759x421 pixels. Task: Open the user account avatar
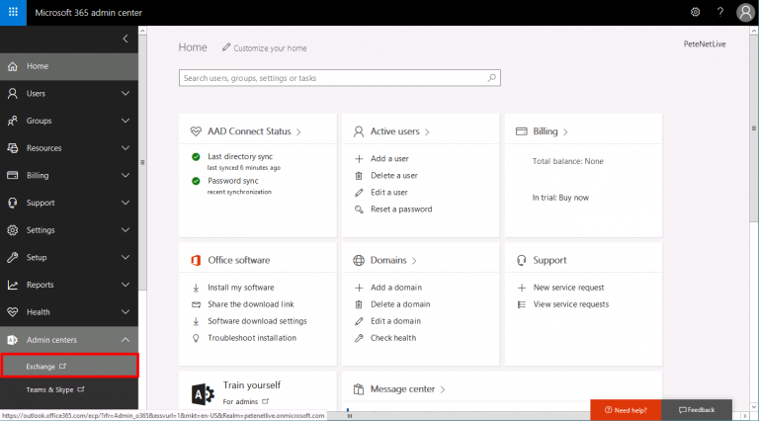[x=745, y=13]
